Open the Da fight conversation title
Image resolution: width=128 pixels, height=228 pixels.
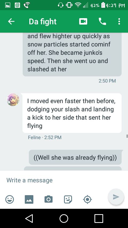[x=43, y=22]
